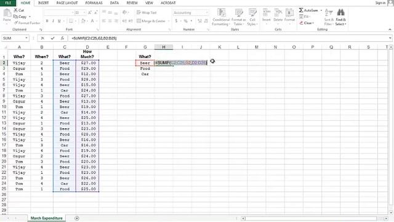The width and height of the screenshot is (394, 222).
Task: Toggle Italic formatting
Action: coord(53,21)
